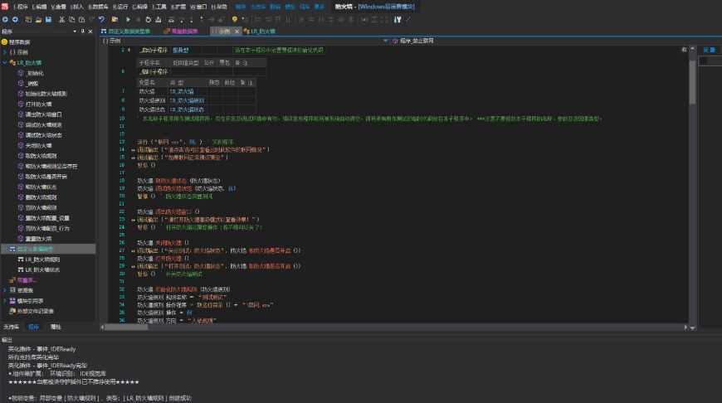Click the Copy icon in the toolbar

coord(71,19)
